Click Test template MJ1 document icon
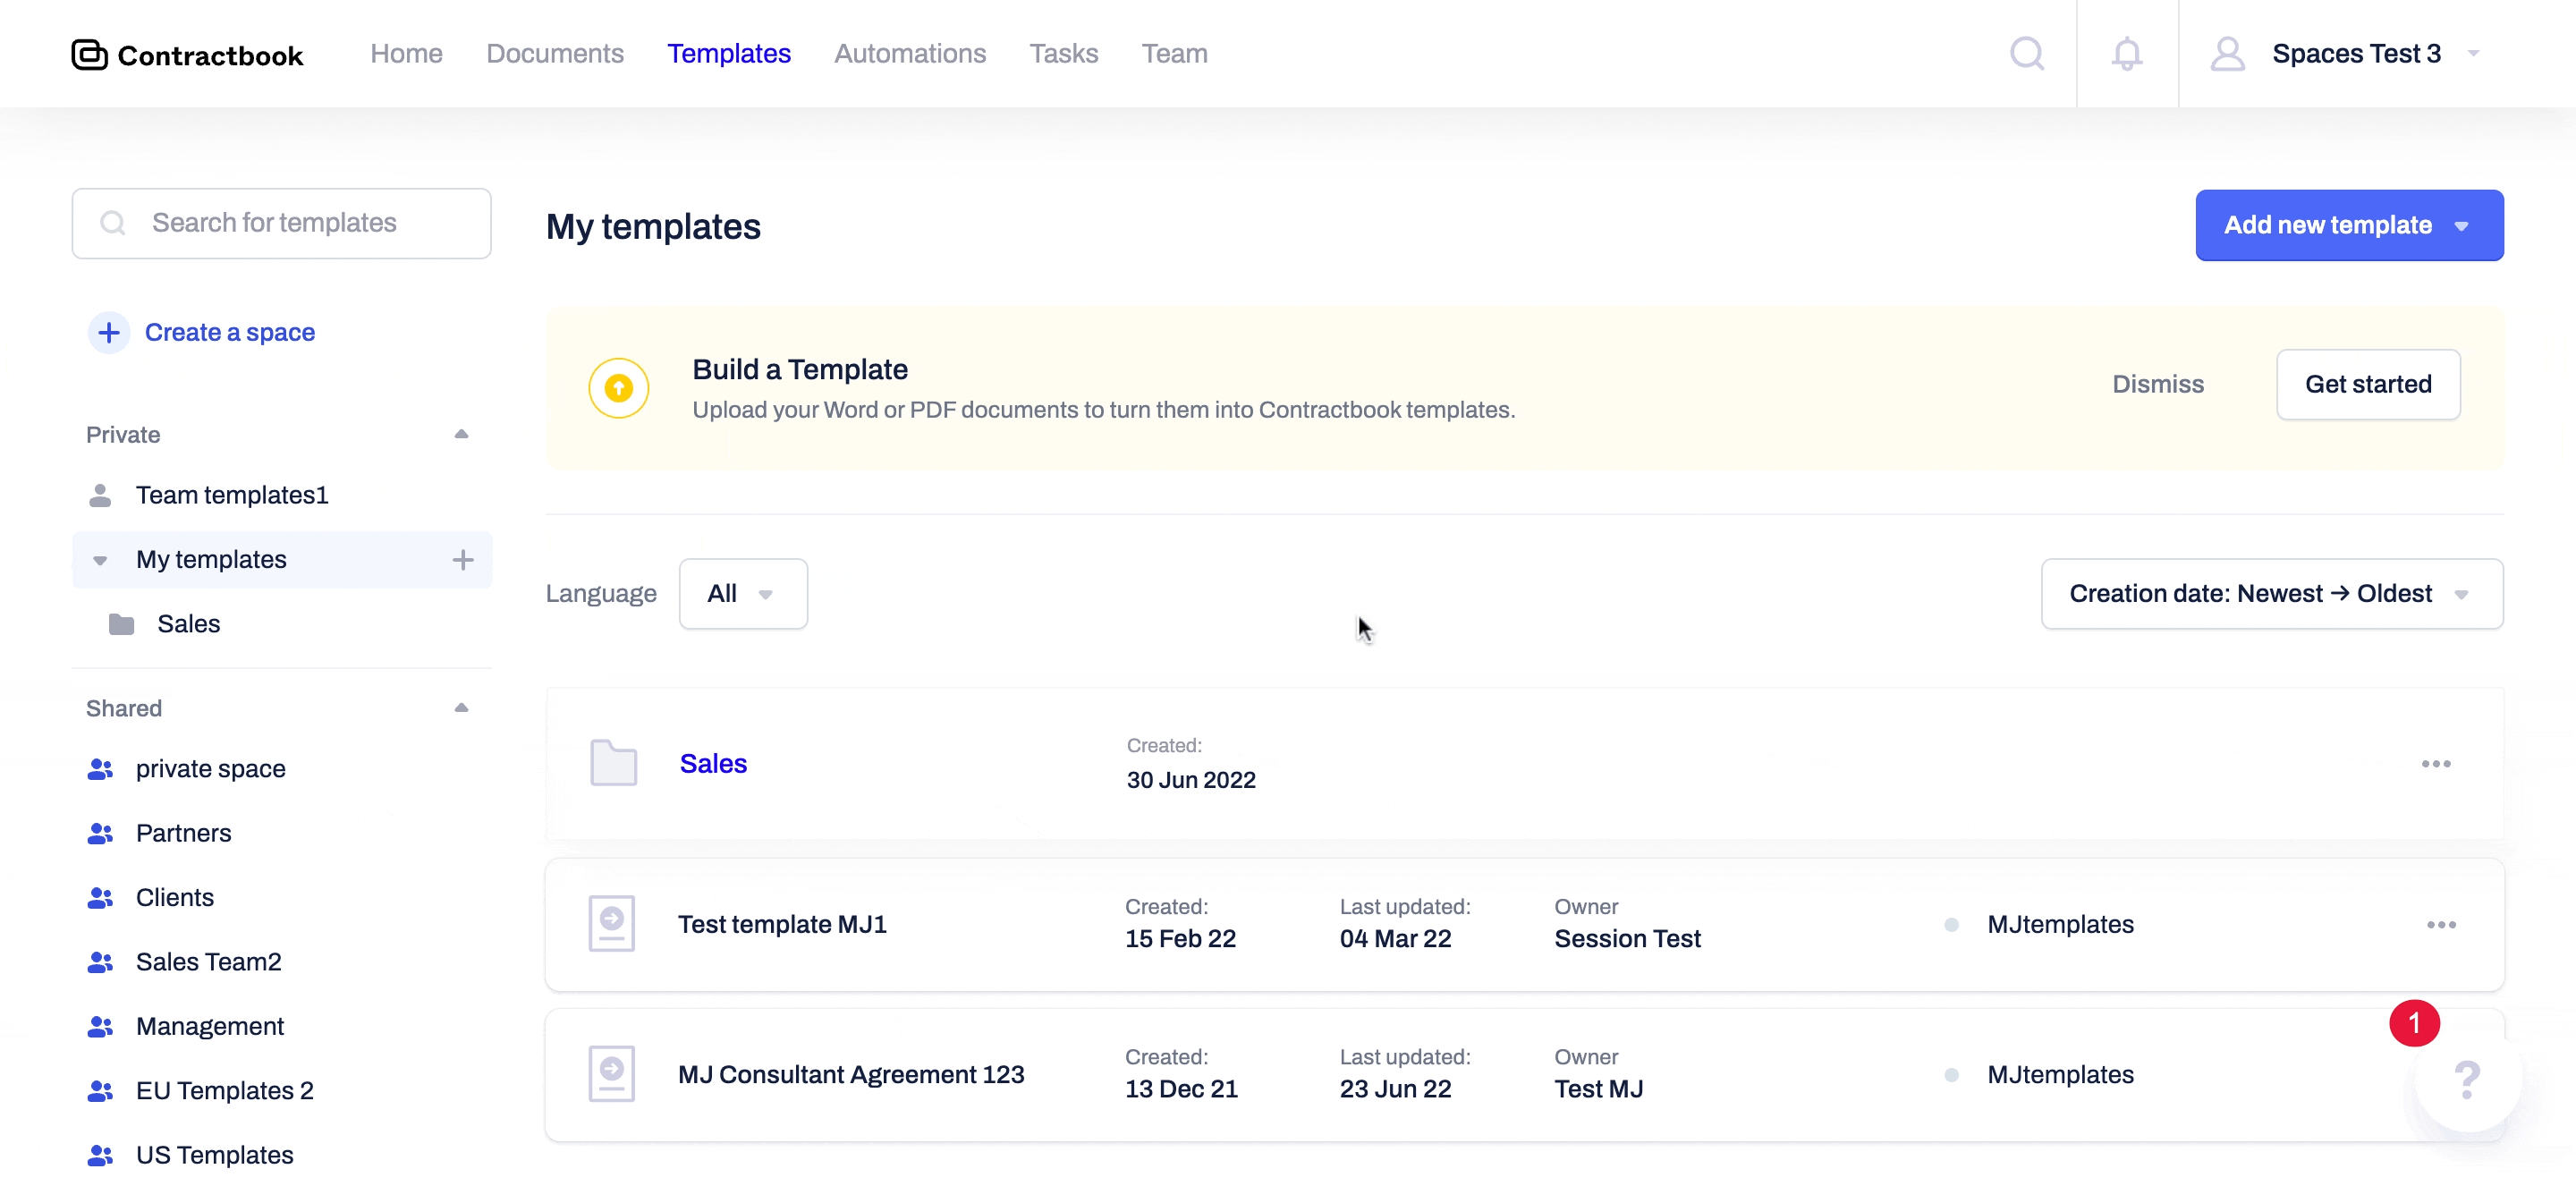The width and height of the screenshot is (2576, 1186). (612, 924)
